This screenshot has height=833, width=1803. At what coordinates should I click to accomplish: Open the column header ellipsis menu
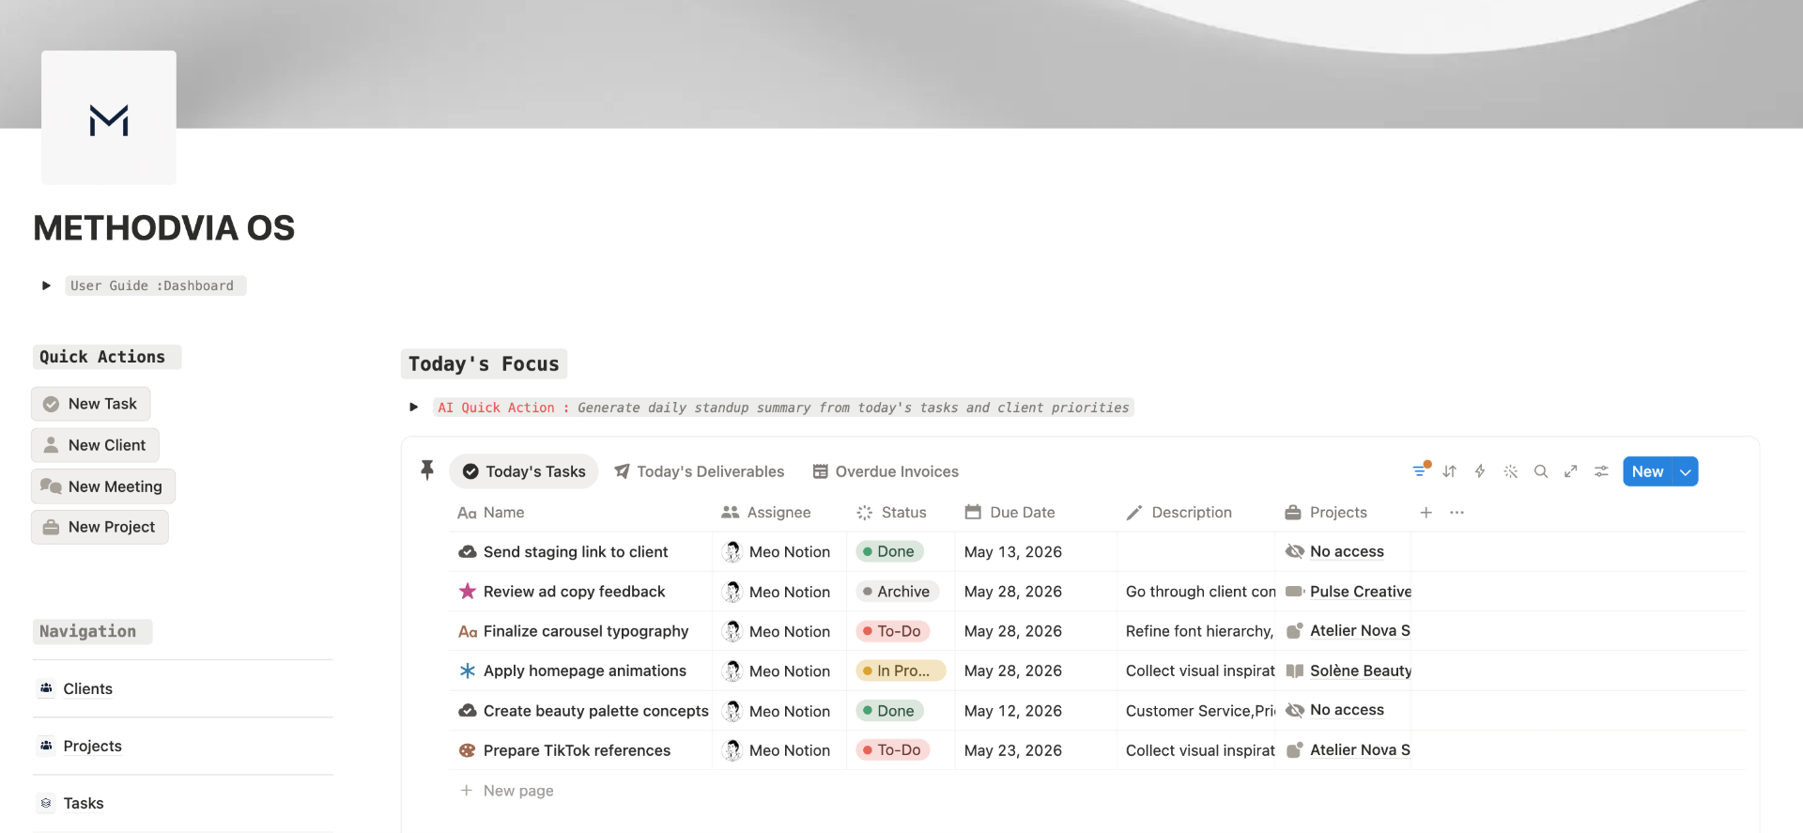[1457, 513]
